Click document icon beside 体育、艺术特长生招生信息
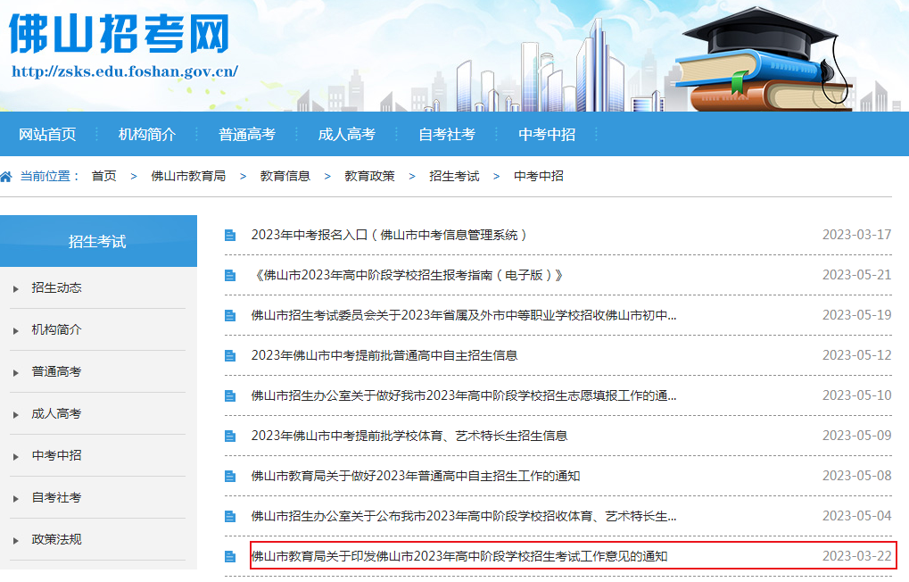Image resolution: width=909 pixels, height=582 pixels. [230, 436]
